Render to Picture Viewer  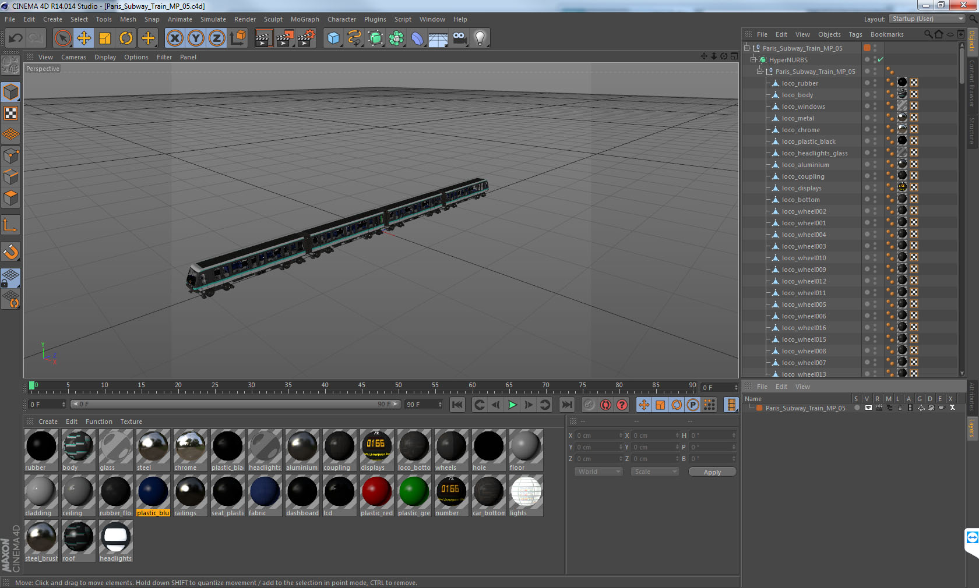point(286,38)
